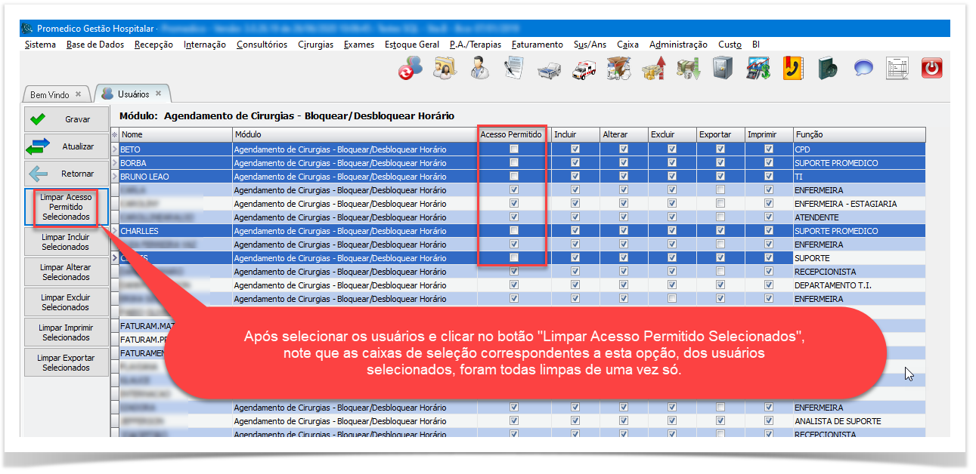976x474 pixels.
Task: Click the grid selector at header corner
Action: tap(115, 134)
